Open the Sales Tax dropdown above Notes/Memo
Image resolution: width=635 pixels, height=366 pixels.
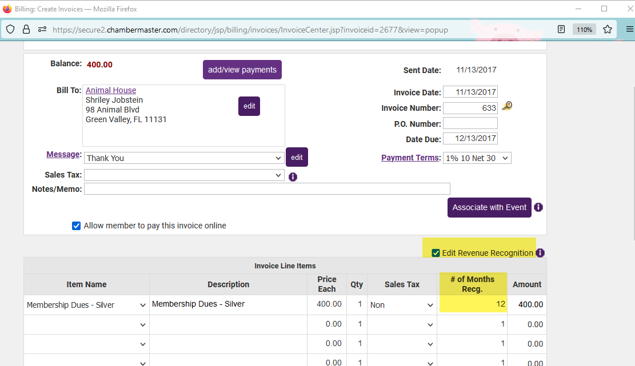click(x=184, y=175)
